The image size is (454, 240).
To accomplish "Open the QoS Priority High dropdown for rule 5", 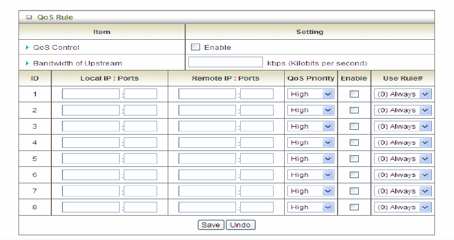I will (x=310, y=159).
